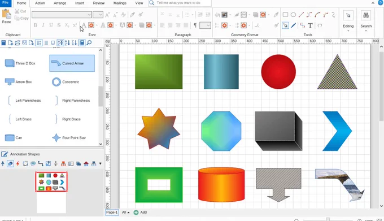
Task: Click the canvas vertical scrollbar thumb
Action: tap(381, 86)
